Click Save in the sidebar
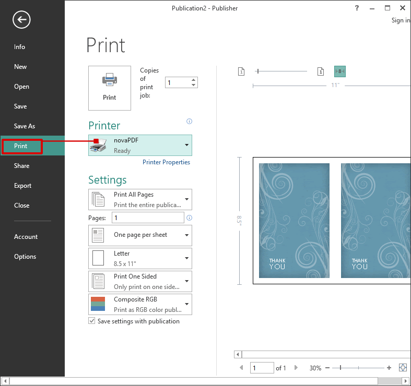Screen dimensions: 411x386 [20, 106]
